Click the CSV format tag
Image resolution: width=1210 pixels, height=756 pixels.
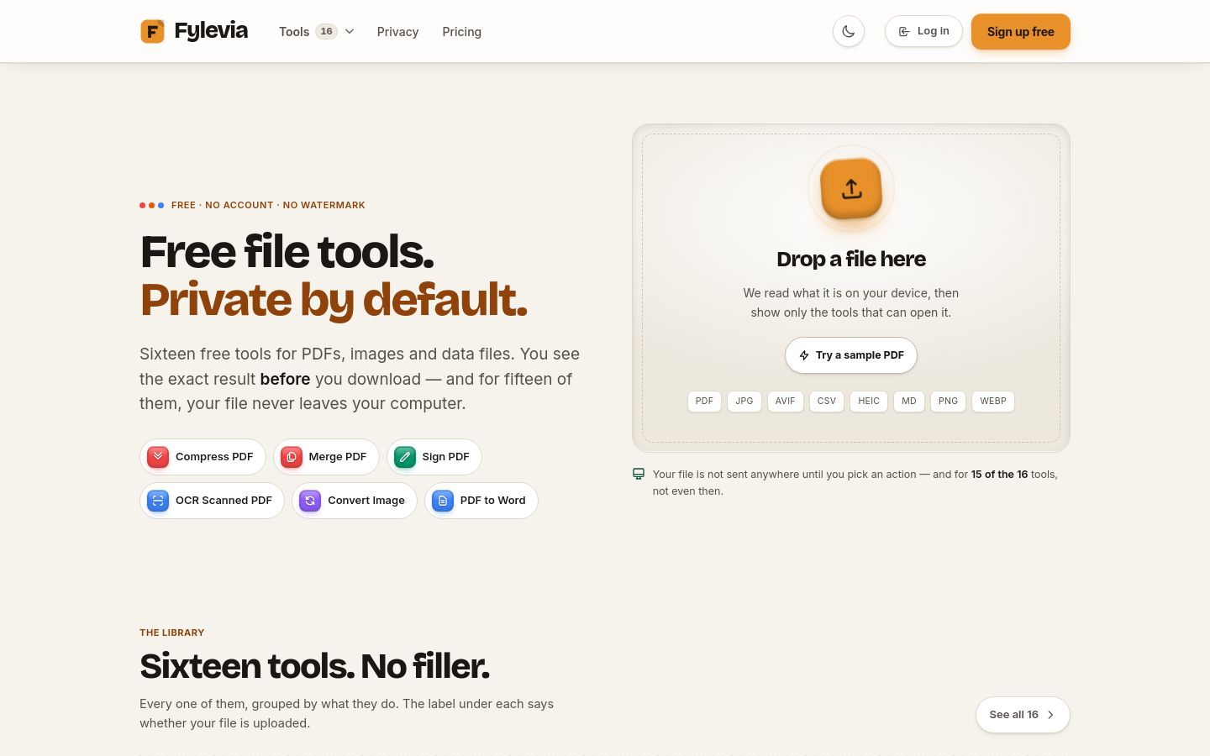click(x=827, y=402)
